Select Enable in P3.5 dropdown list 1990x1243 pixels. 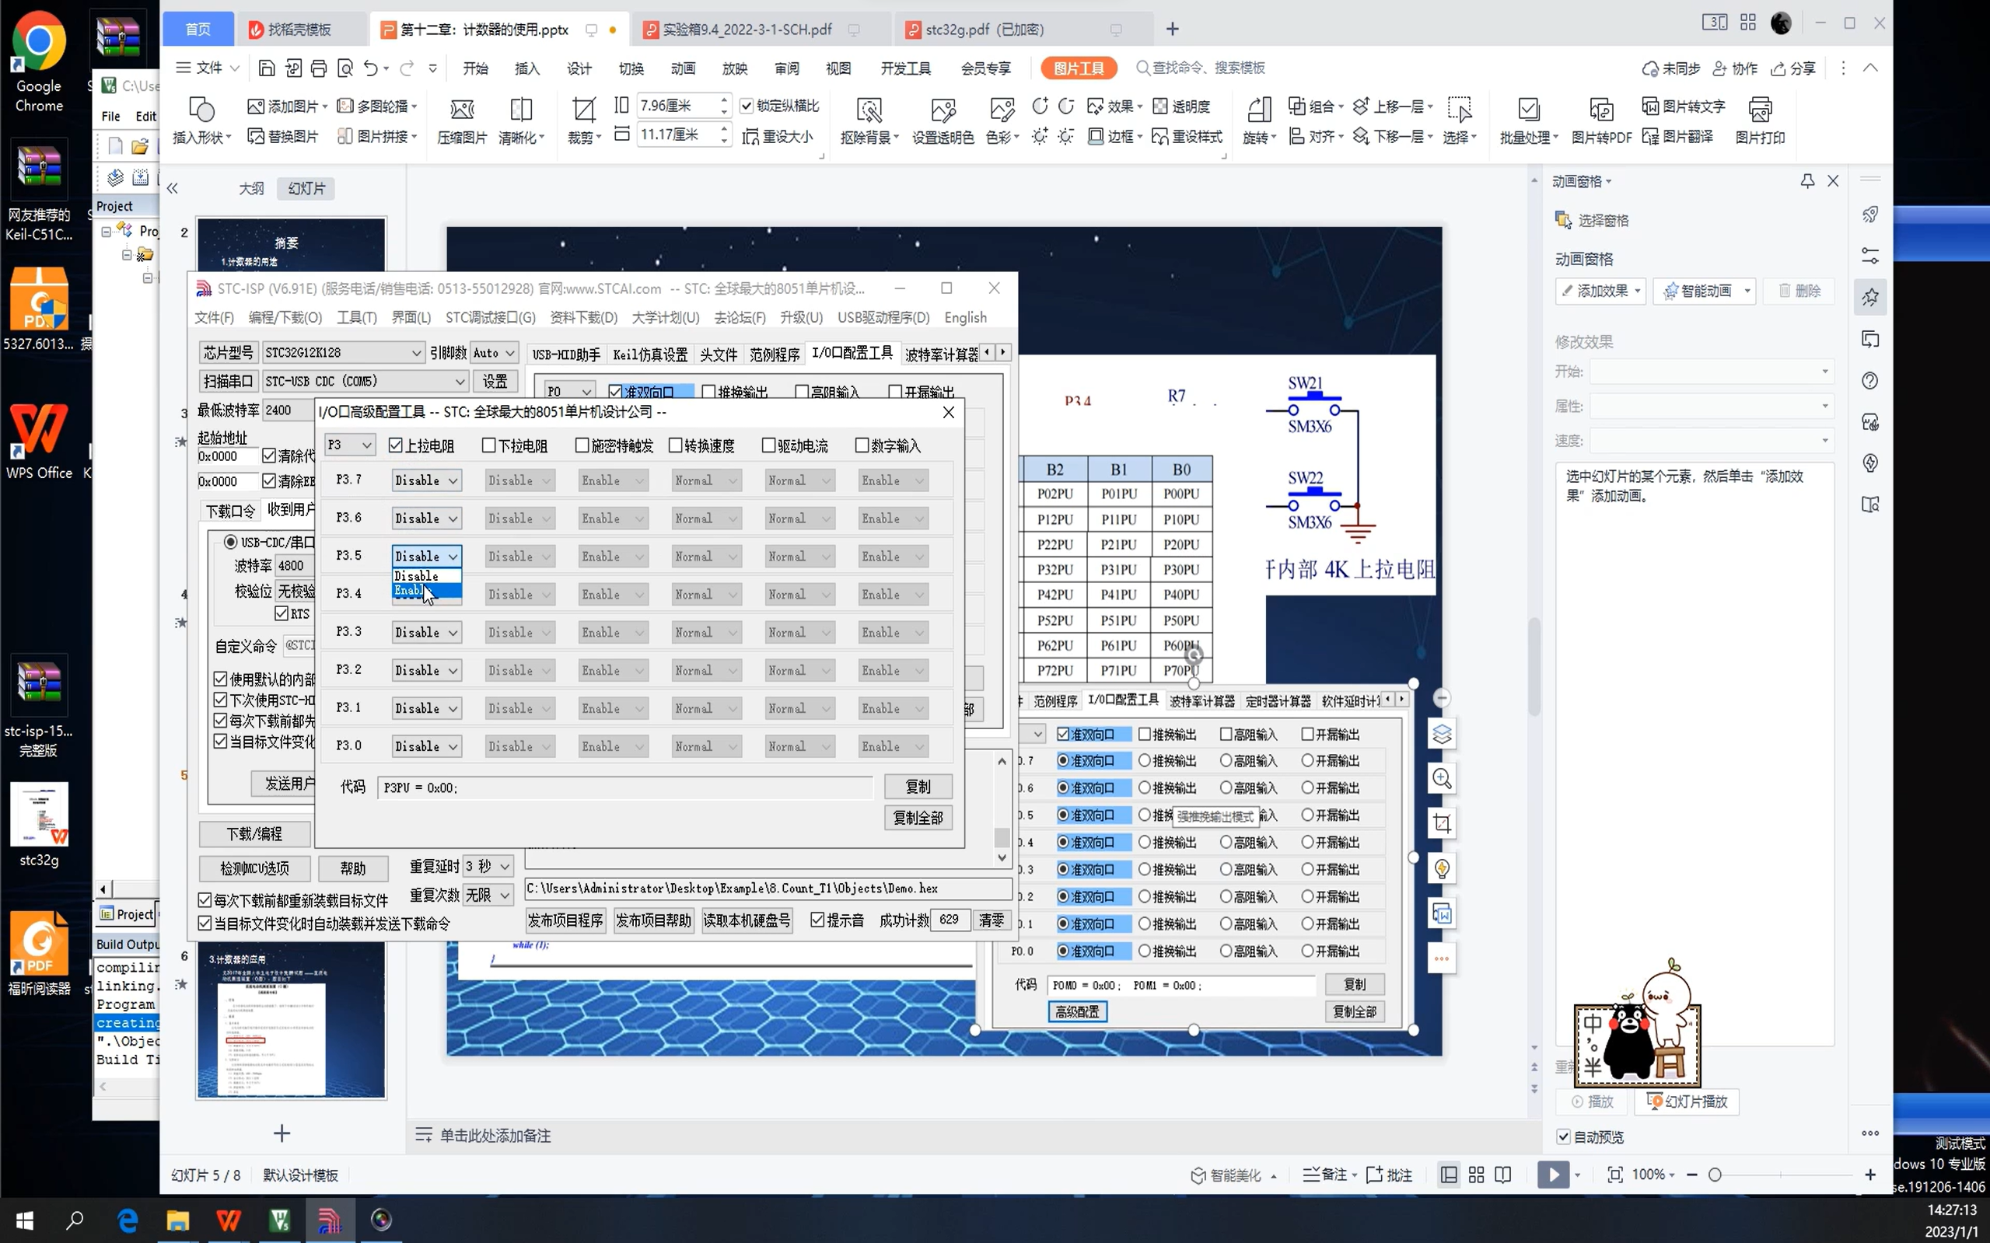pyautogui.click(x=427, y=590)
